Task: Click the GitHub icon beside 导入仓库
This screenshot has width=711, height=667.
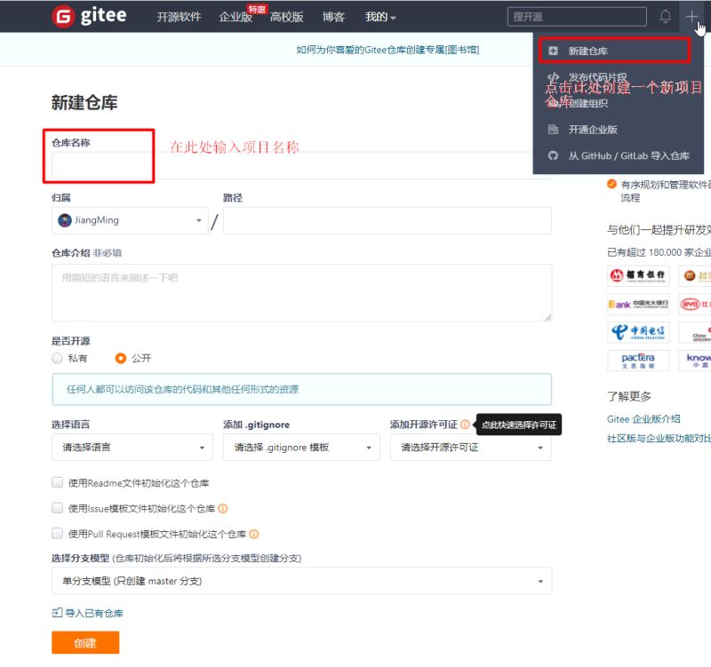Action: 554,155
